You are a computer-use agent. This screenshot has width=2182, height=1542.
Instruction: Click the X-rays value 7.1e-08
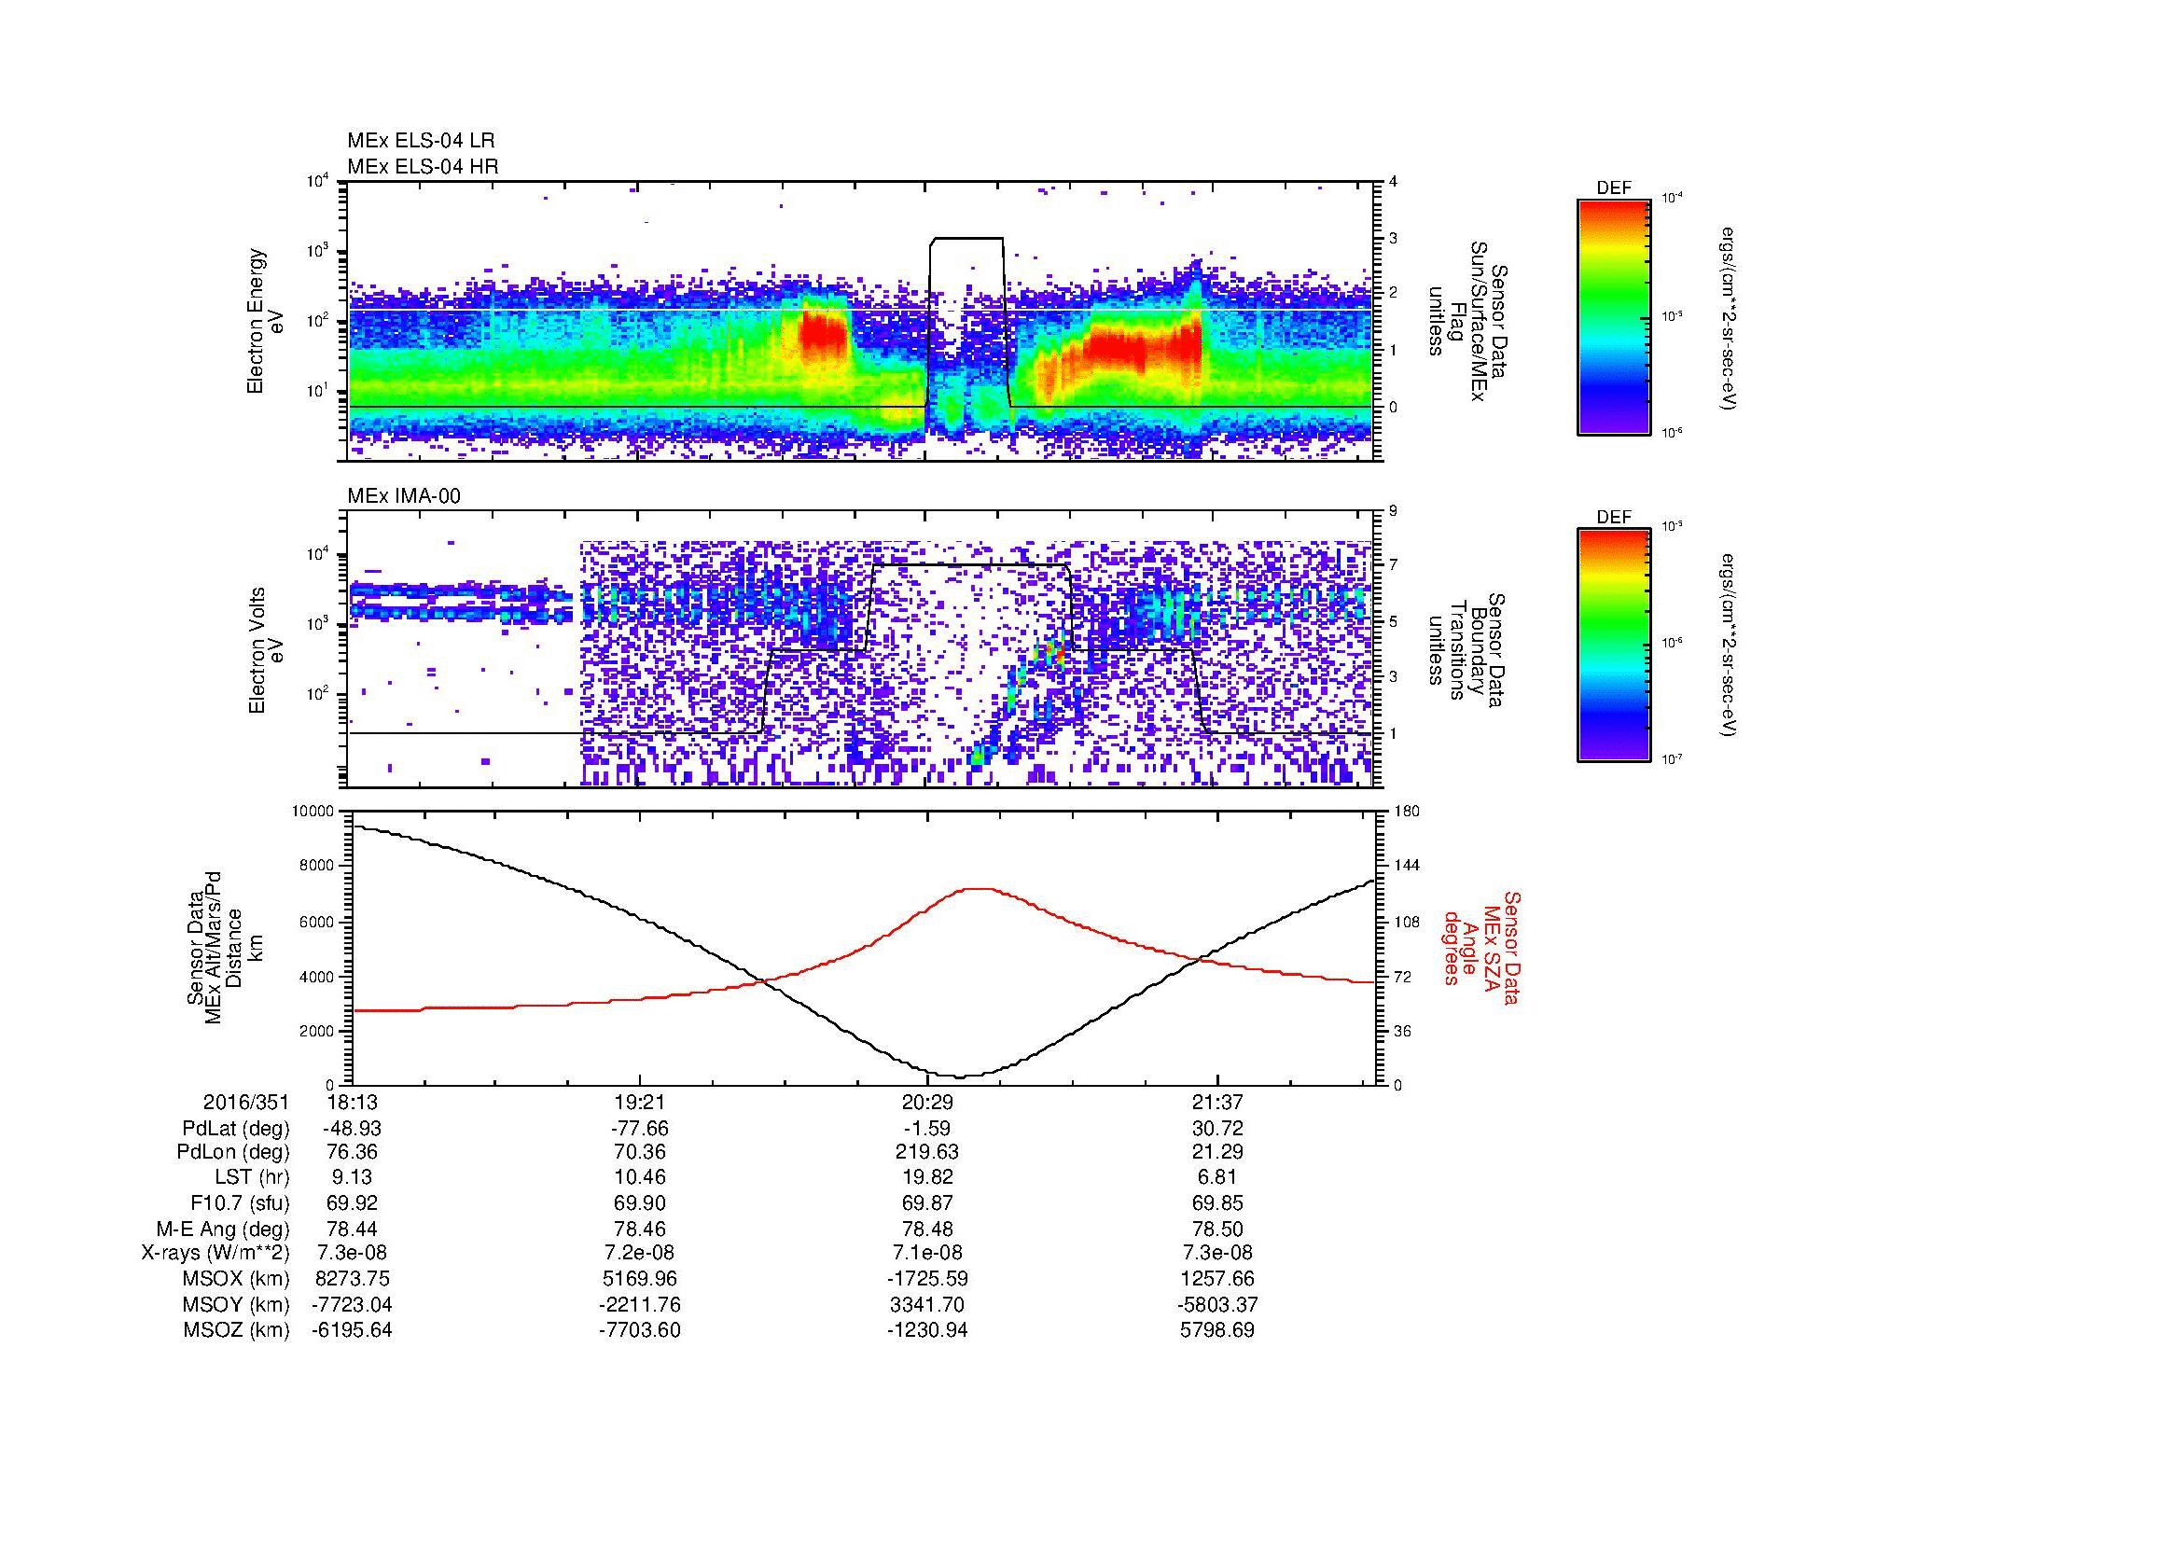coord(927,1253)
